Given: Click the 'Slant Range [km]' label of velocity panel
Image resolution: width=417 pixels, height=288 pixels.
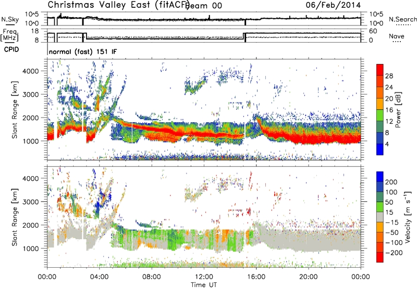Looking at the screenshot, I should tap(15, 217).
